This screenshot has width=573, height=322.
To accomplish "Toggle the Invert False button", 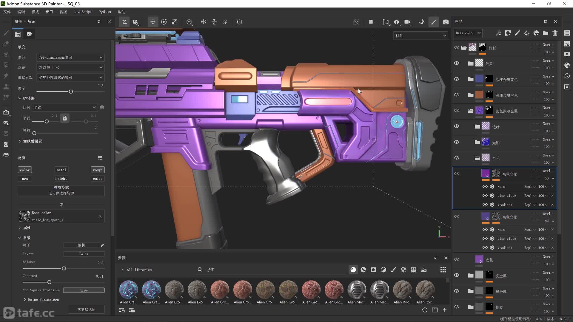I will point(84,254).
